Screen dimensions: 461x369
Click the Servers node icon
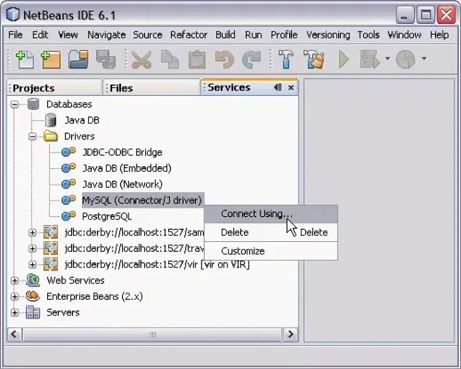[x=33, y=312]
